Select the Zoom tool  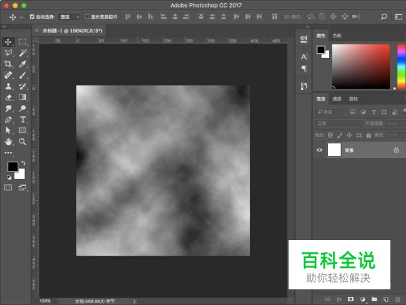pyautogui.click(x=22, y=142)
